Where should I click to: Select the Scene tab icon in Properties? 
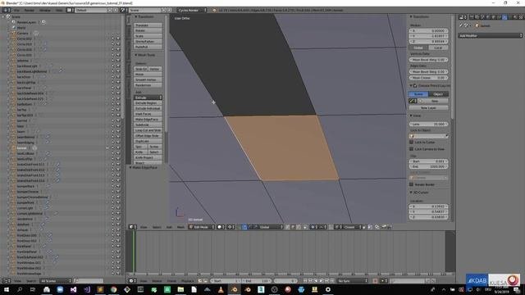(x=482, y=16)
